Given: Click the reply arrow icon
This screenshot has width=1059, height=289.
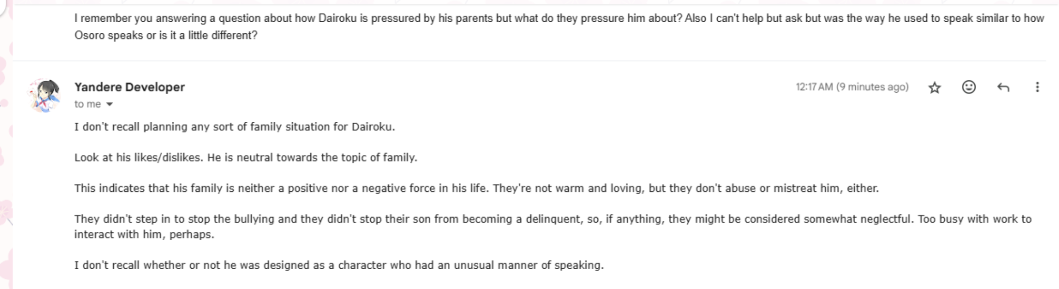Looking at the screenshot, I should coord(1003,87).
